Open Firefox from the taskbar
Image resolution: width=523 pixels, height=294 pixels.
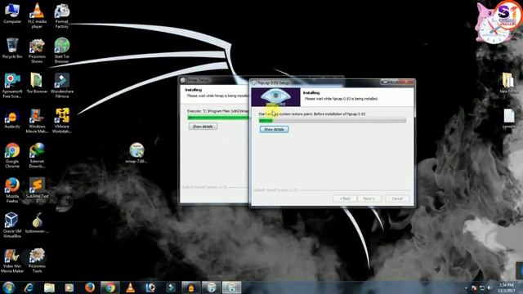(x=89, y=287)
